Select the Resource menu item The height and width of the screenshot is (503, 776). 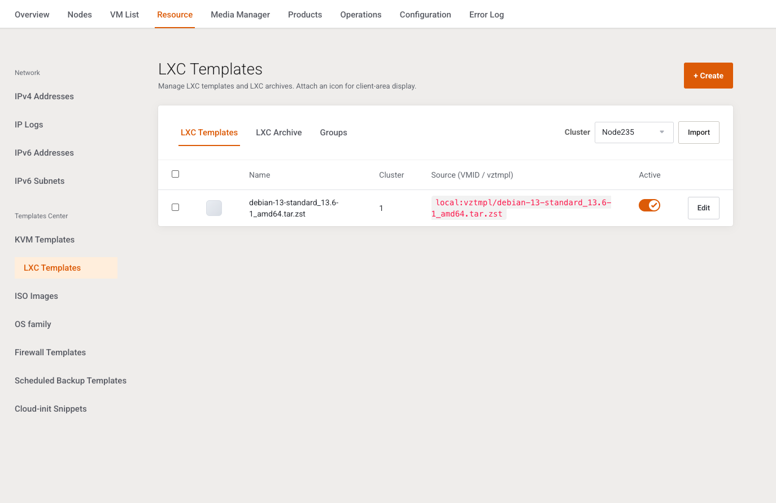(175, 15)
